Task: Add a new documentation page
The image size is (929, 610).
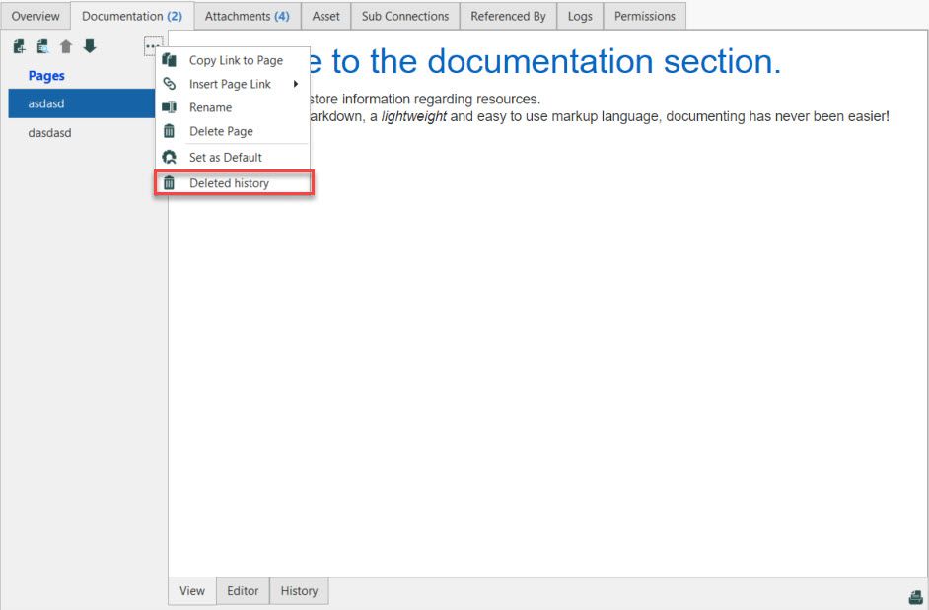Action: click(19, 45)
